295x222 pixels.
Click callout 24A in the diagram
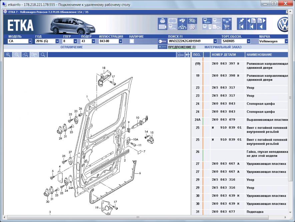point(71,188)
